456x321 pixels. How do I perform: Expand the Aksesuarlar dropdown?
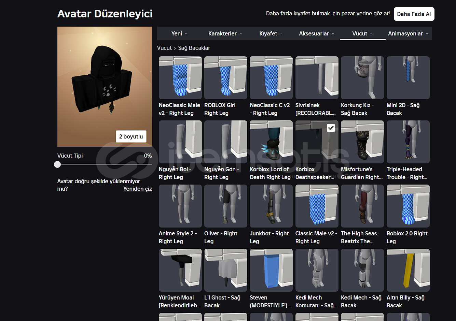(317, 33)
